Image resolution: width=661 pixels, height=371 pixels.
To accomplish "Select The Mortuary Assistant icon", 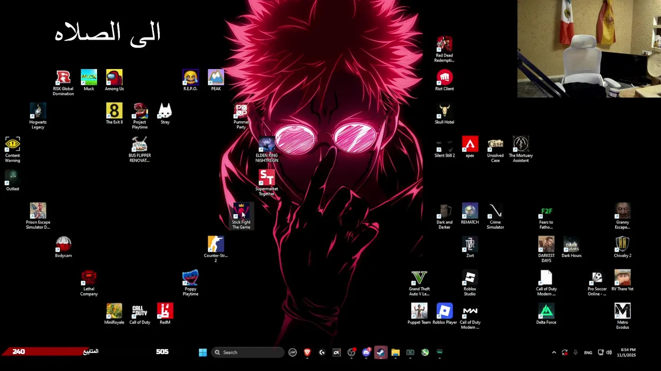I will click(521, 149).
